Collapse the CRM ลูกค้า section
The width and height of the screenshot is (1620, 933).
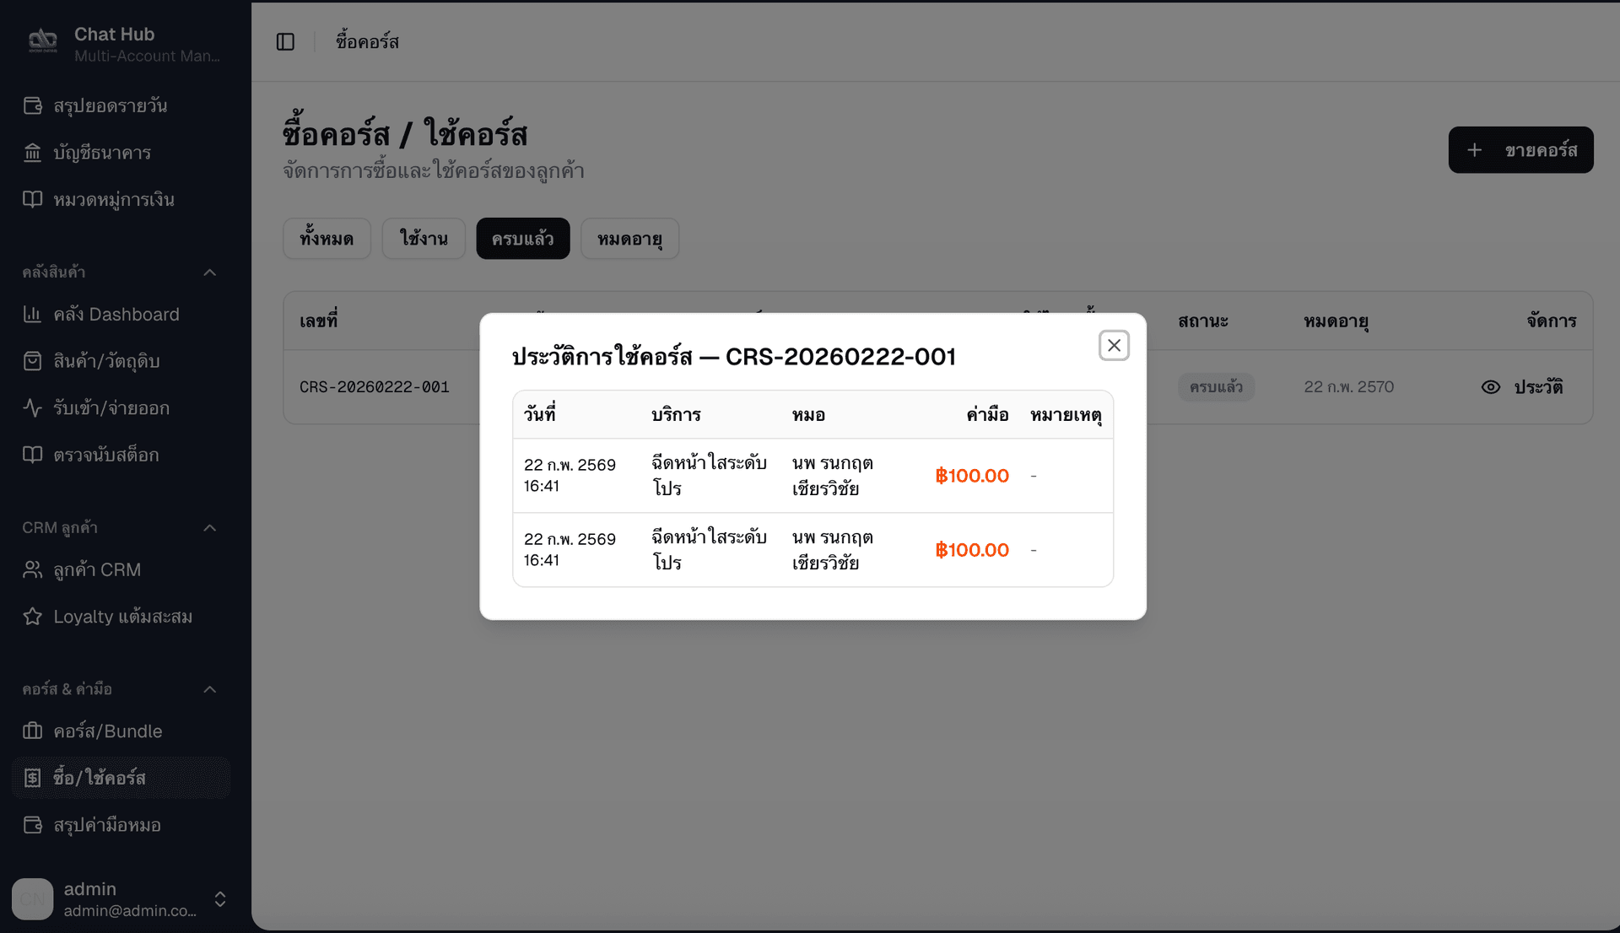(x=210, y=528)
